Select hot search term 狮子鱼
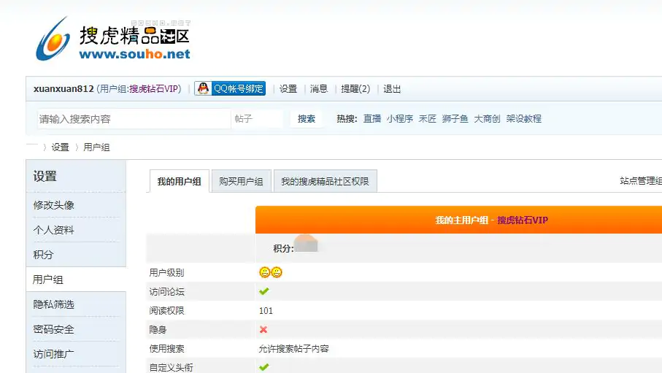The image size is (662, 373). [455, 119]
